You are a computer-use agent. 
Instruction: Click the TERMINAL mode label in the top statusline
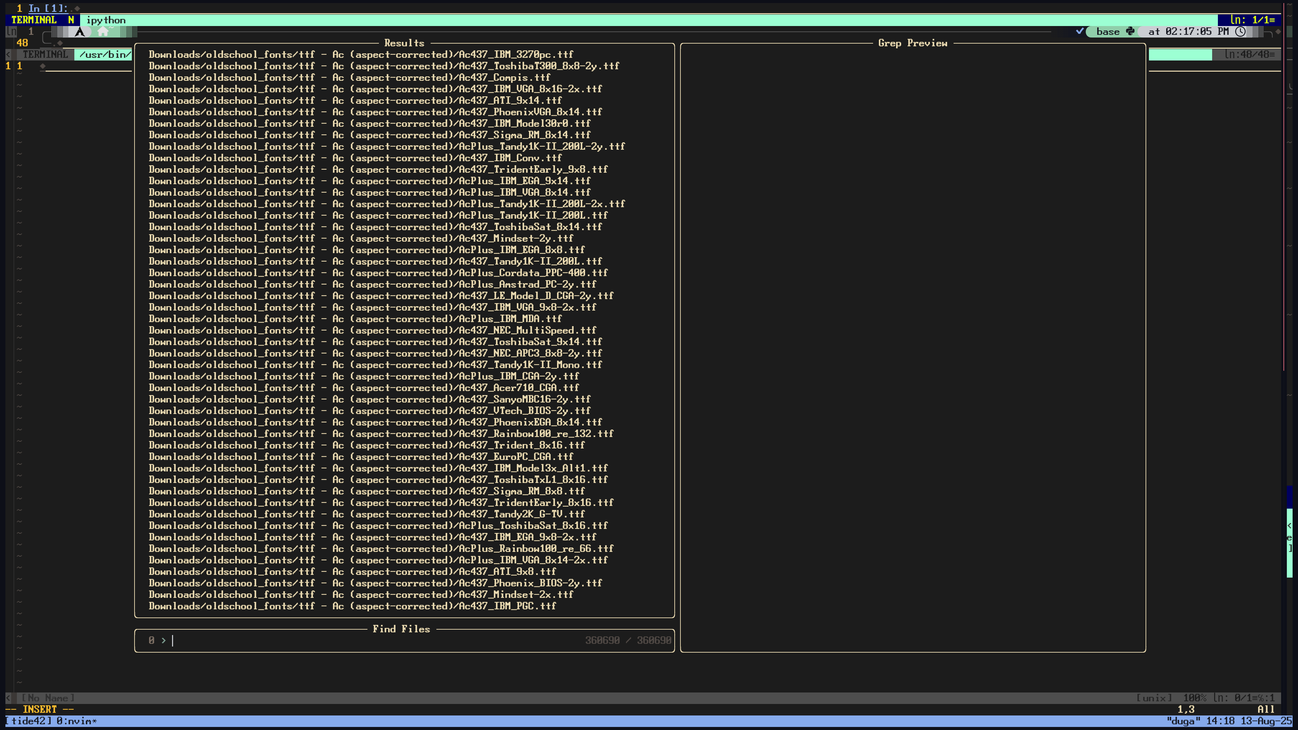click(34, 20)
